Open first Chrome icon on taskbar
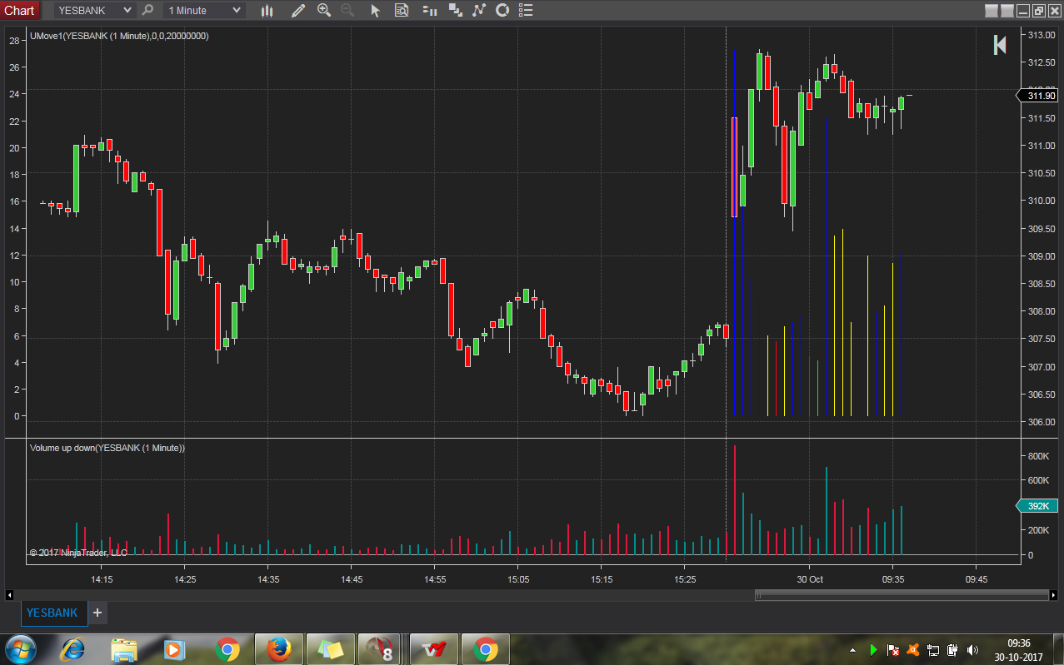Image resolution: width=1064 pixels, height=665 pixels. (227, 649)
